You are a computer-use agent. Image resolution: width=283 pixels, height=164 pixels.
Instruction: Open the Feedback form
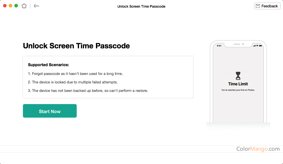coord(267,6)
